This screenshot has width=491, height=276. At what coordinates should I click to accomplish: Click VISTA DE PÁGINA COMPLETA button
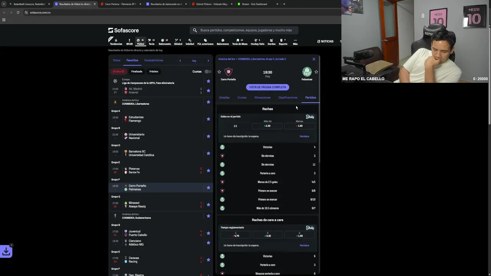(268, 87)
